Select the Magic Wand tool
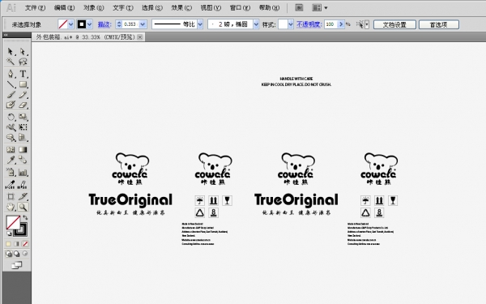Viewport: 486px width, 304px height. (x=11, y=62)
